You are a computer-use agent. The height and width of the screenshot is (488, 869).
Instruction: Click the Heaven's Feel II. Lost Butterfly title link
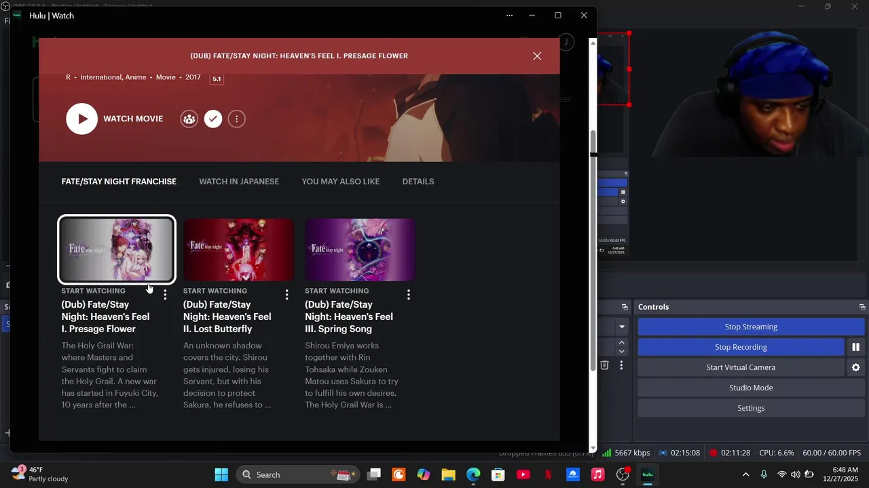(227, 317)
